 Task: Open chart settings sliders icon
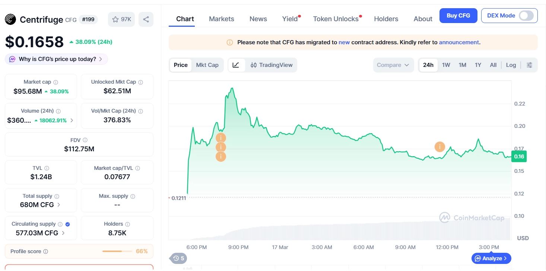tap(529, 65)
